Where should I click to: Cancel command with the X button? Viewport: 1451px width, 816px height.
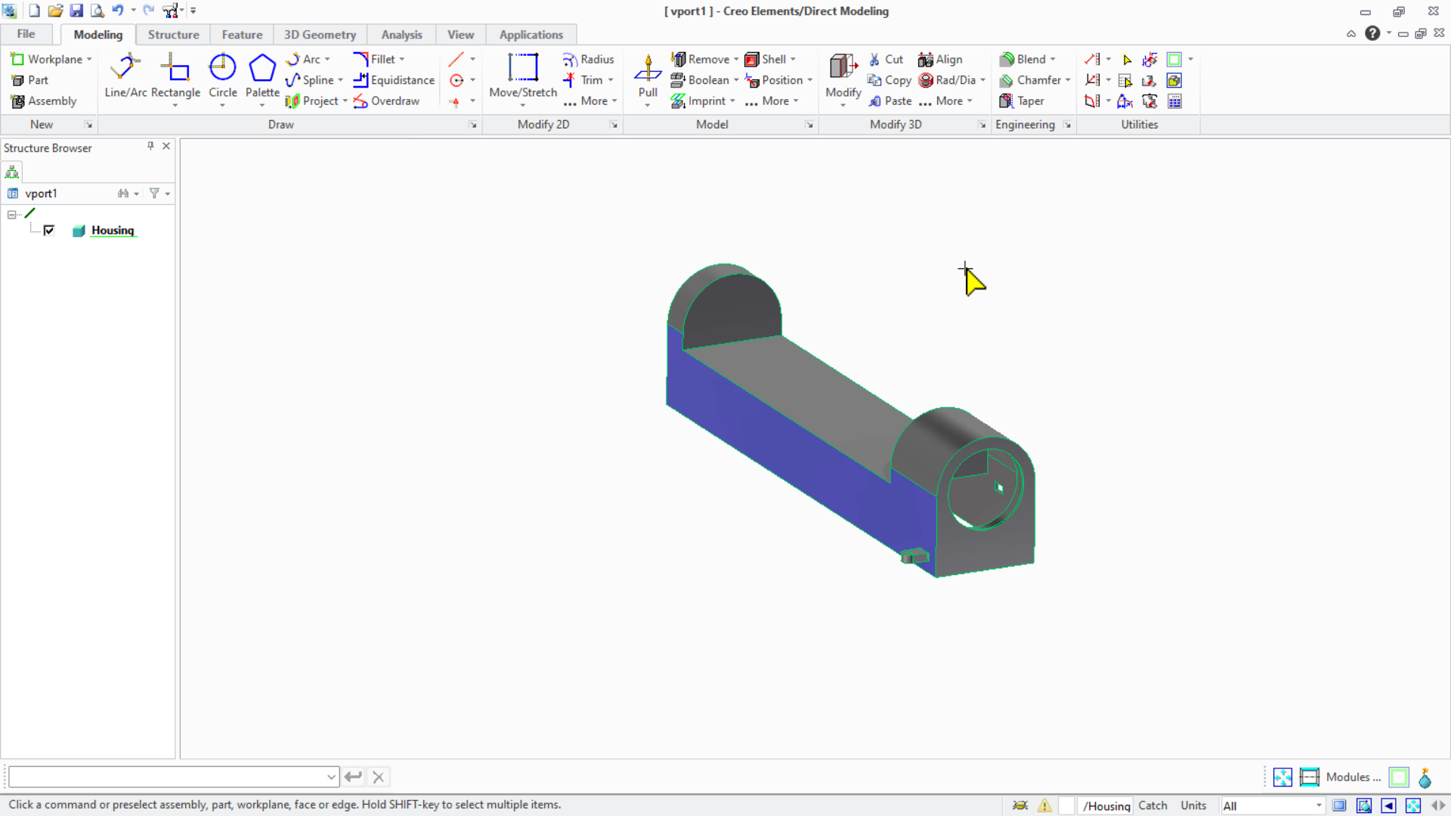click(379, 777)
